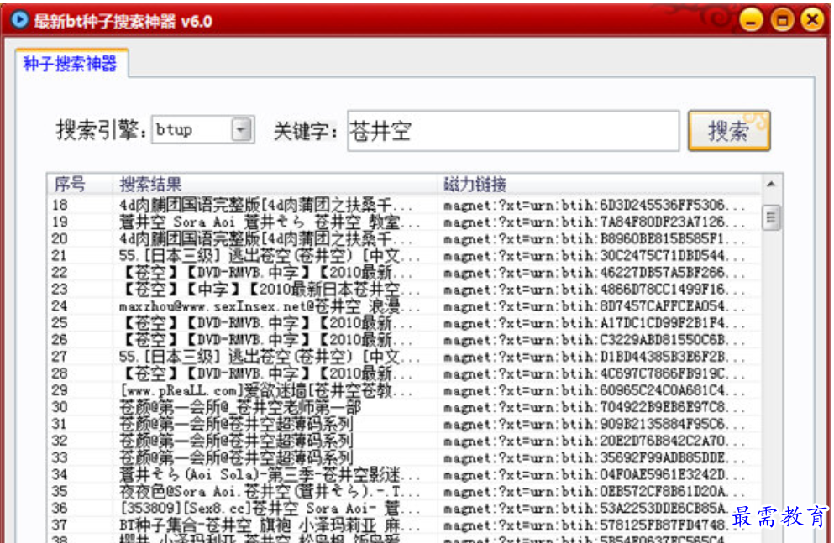Minimize the window with the yellow button
This screenshot has height=543, width=834.
coord(751,20)
